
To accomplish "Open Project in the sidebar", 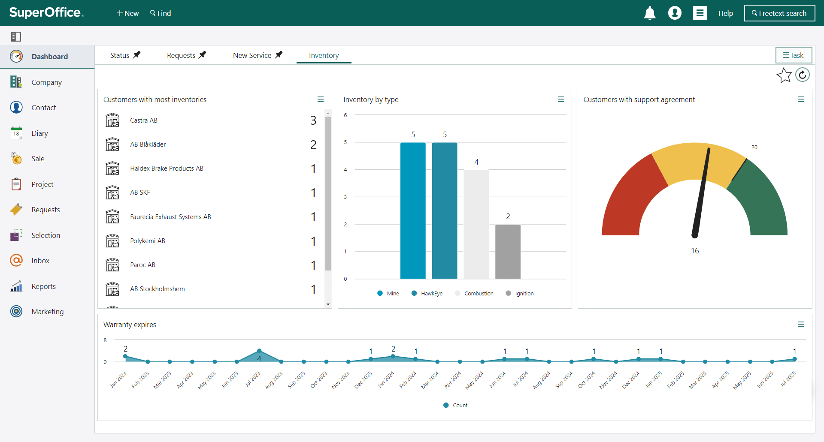I will 42,184.
